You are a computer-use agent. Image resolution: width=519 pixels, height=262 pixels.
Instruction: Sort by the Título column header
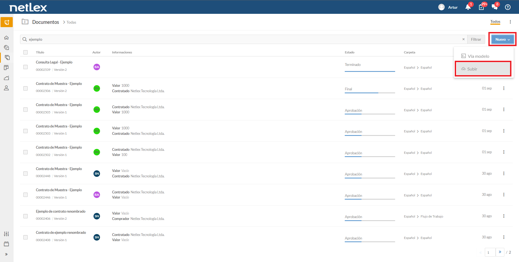click(40, 52)
